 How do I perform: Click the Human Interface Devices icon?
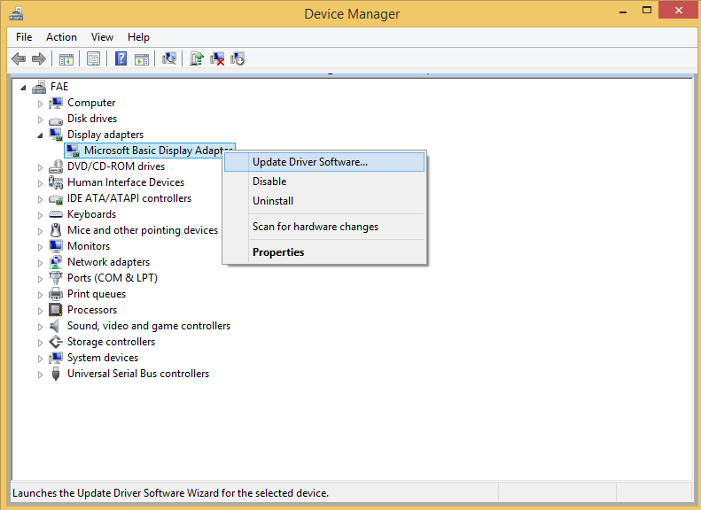[x=56, y=182]
